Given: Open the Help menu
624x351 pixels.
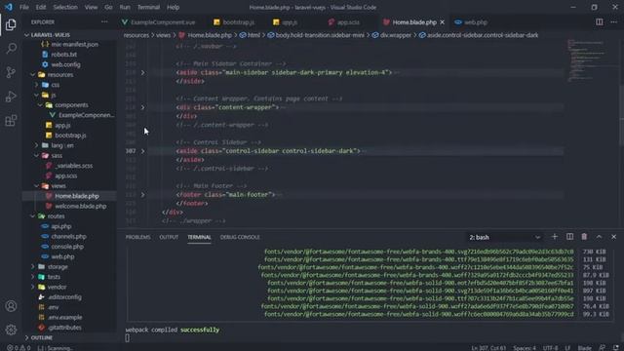Looking at the screenshot, I should click(173, 7).
